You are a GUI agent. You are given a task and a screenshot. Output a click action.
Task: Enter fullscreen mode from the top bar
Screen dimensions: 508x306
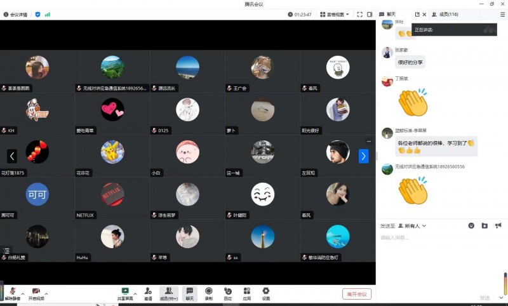click(x=360, y=14)
